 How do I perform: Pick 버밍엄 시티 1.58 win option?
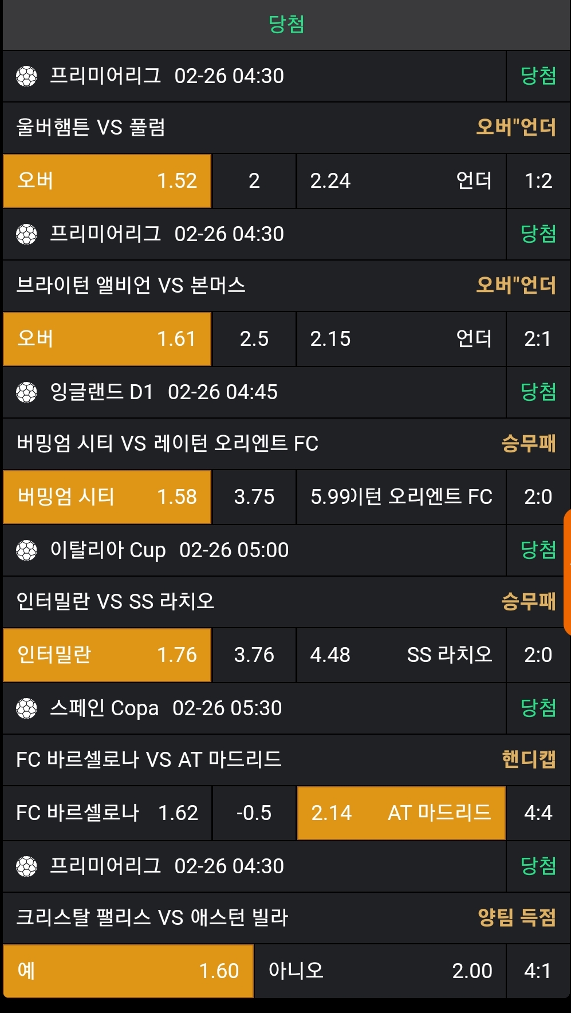(x=107, y=497)
